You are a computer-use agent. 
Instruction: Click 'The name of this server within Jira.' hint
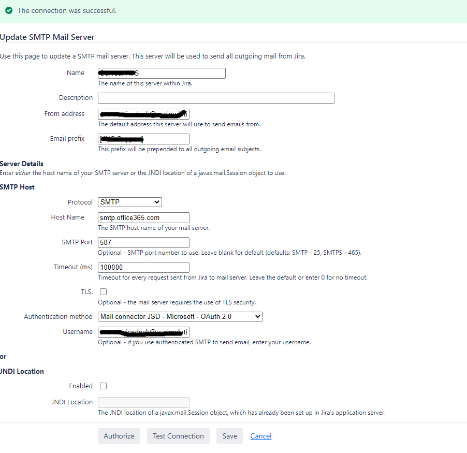pos(145,83)
